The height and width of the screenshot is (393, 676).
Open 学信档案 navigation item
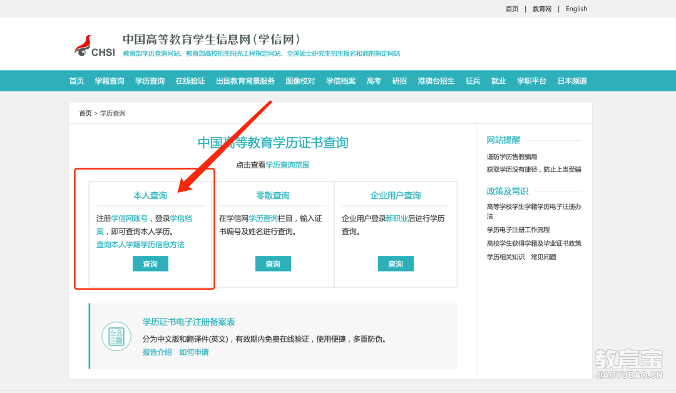click(341, 81)
